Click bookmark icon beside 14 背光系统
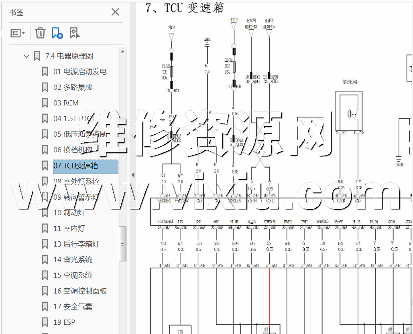 45,260
